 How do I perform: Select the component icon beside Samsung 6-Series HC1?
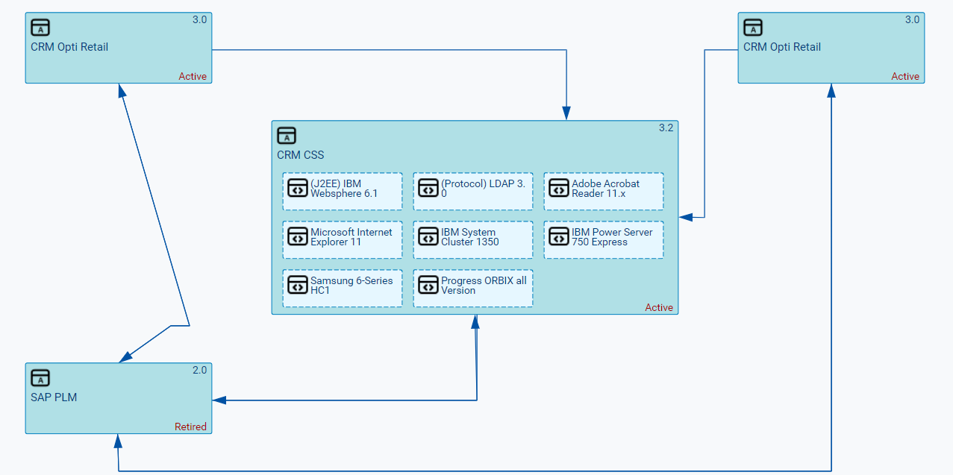click(x=298, y=285)
